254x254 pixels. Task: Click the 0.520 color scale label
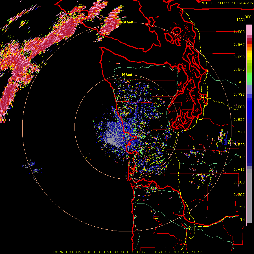pyautogui.click(x=239, y=145)
